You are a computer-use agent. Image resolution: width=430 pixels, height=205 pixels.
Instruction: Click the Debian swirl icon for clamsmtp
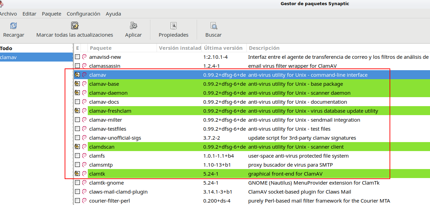84,165
